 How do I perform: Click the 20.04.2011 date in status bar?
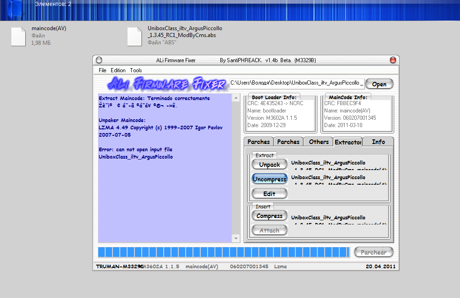coord(380,266)
